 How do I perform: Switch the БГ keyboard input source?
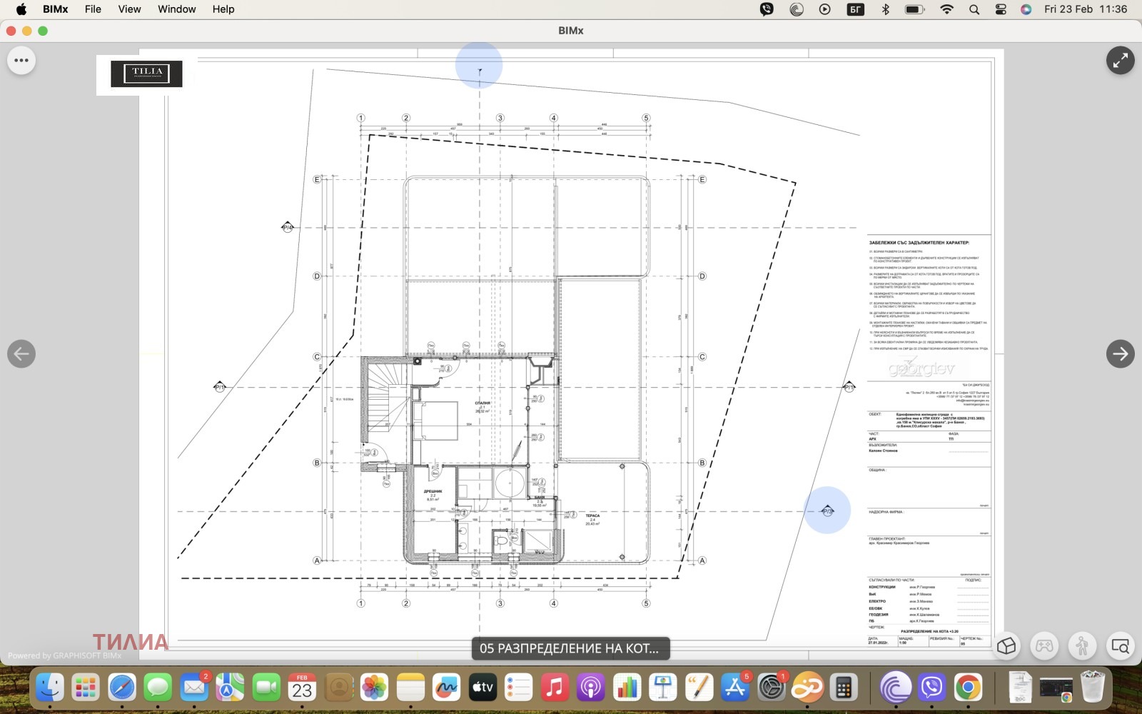tap(855, 9)
